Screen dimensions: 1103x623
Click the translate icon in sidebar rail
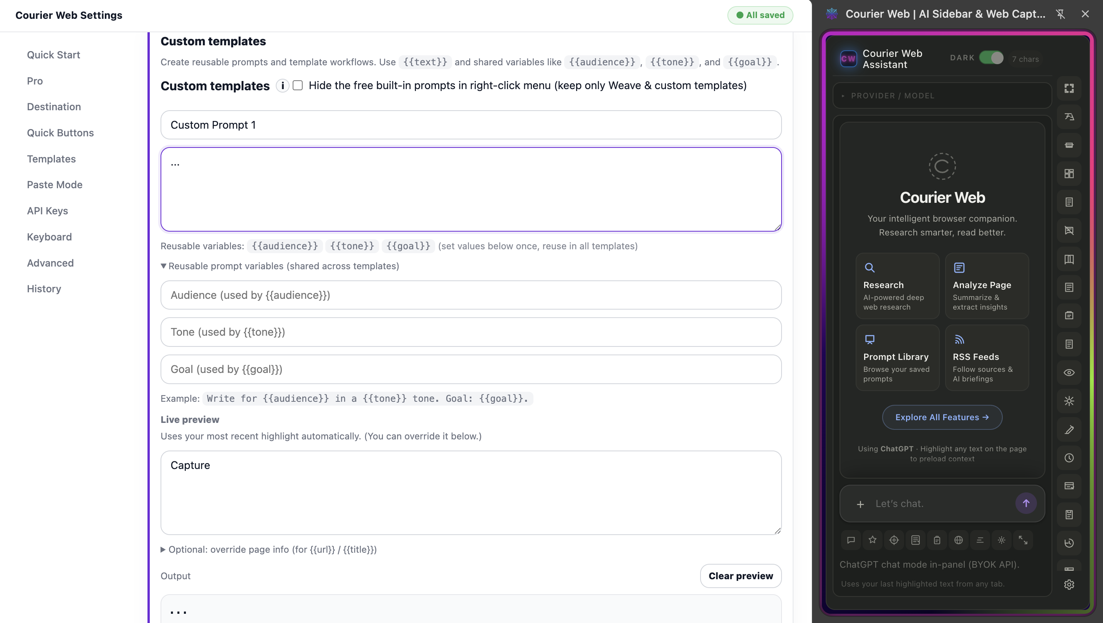point(1069,116)
